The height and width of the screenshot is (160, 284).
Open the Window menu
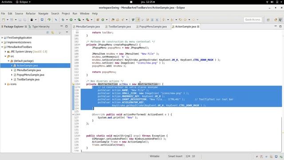85,14
